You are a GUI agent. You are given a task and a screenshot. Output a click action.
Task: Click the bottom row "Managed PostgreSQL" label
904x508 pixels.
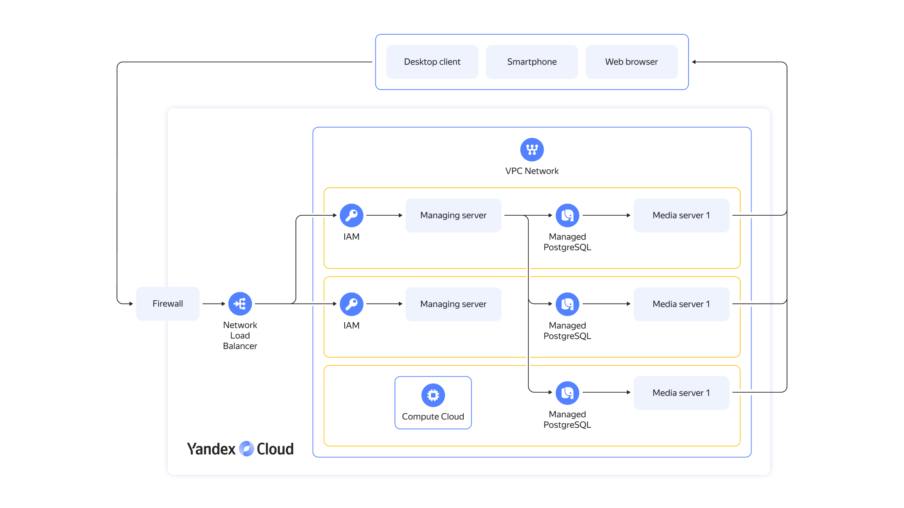[567, 419]
